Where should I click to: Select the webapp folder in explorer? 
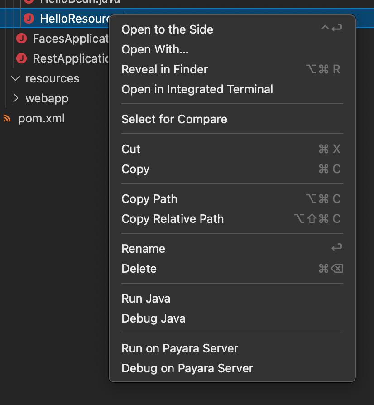coord(47,98)
